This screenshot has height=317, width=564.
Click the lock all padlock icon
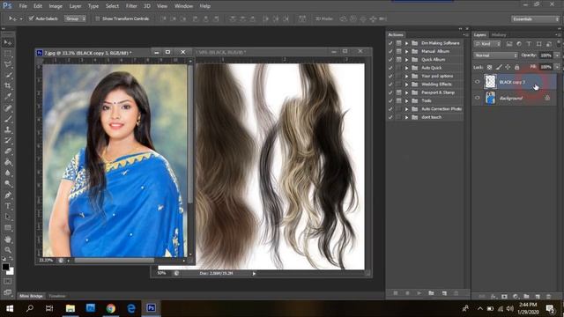click(517, 67)
